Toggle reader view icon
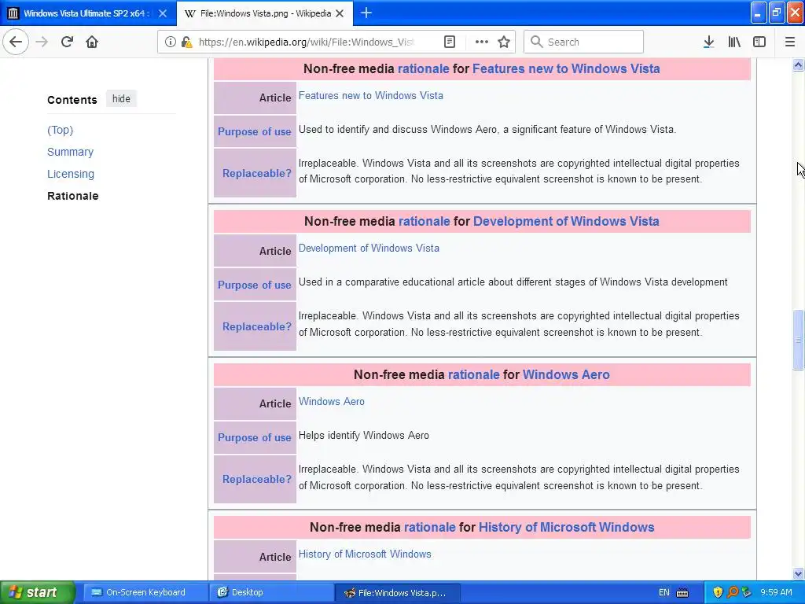This screenshot has height=604, width=805. pyautogui.click(x=449, y=42)
